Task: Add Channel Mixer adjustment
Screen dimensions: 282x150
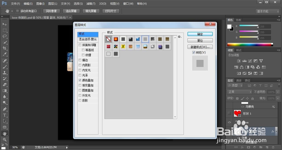Action: (258, 67)
